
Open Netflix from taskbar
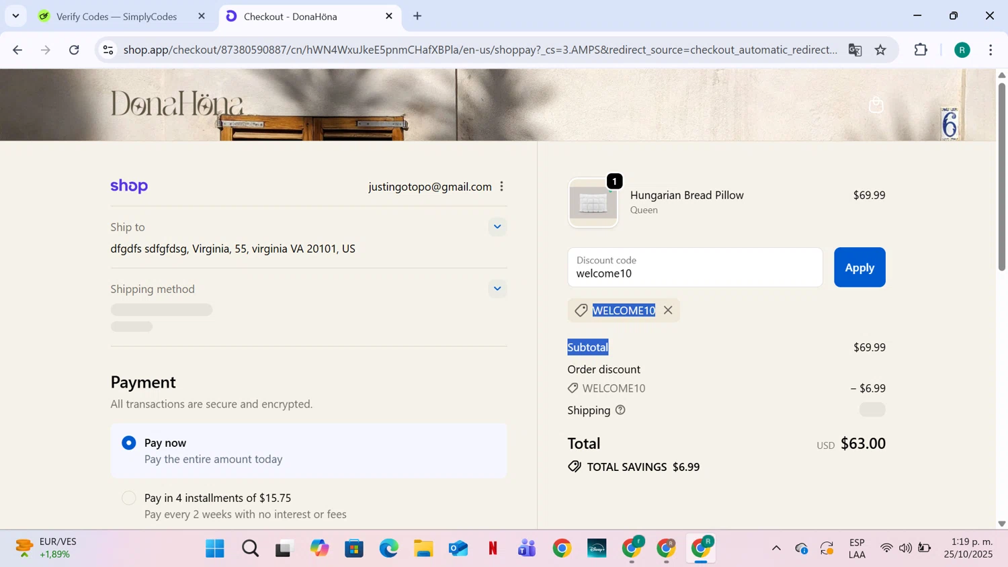point(493,549)
